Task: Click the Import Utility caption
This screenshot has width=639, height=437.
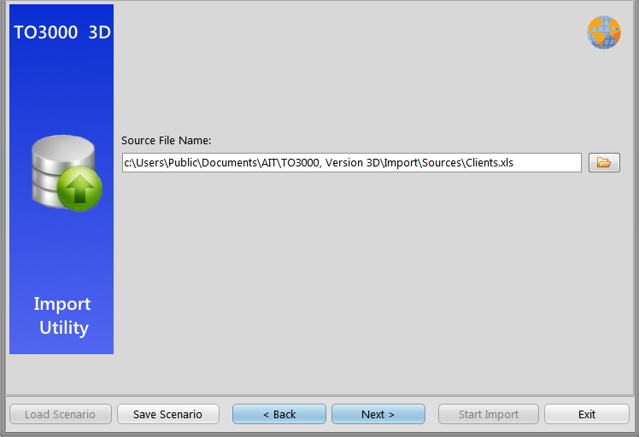Action: click(62, 316)
